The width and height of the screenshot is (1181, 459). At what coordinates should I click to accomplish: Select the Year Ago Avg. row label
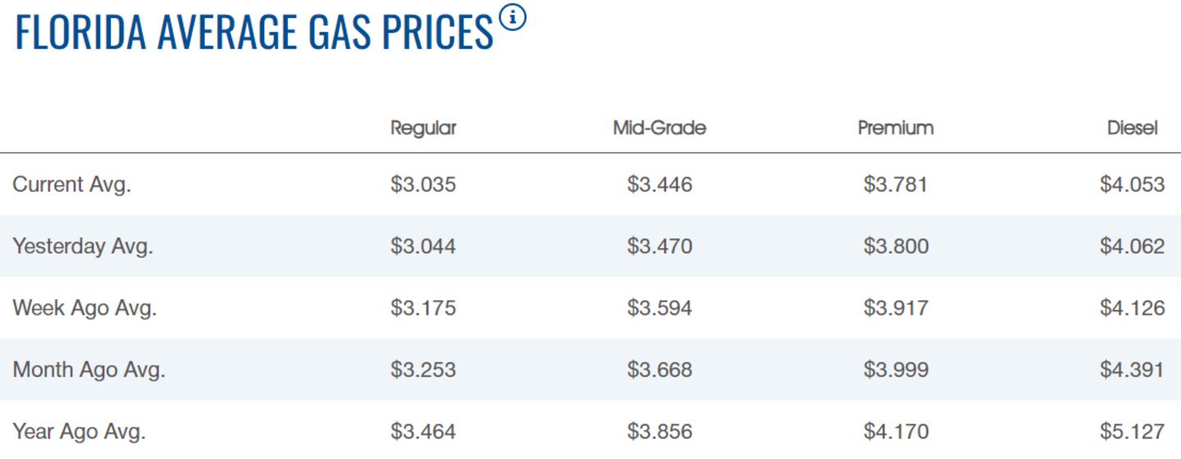(x=80, y=431)
